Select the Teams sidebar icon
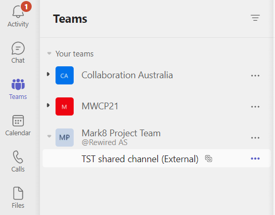 tap(18, 84)
